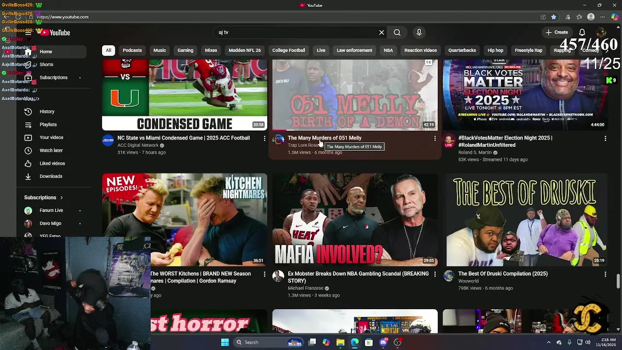622x350 pixels.
Task: Open options for Many Murders of 051 Melly
Action: (x=435, y=139)
